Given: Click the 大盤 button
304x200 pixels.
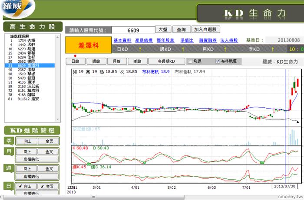Looking at the screenshot, I should tap(163, 29).
